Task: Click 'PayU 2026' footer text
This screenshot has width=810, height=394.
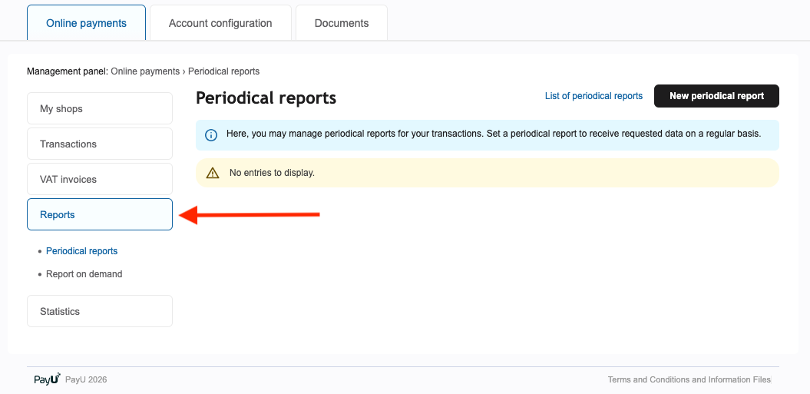Action: [x=86, y=379]
